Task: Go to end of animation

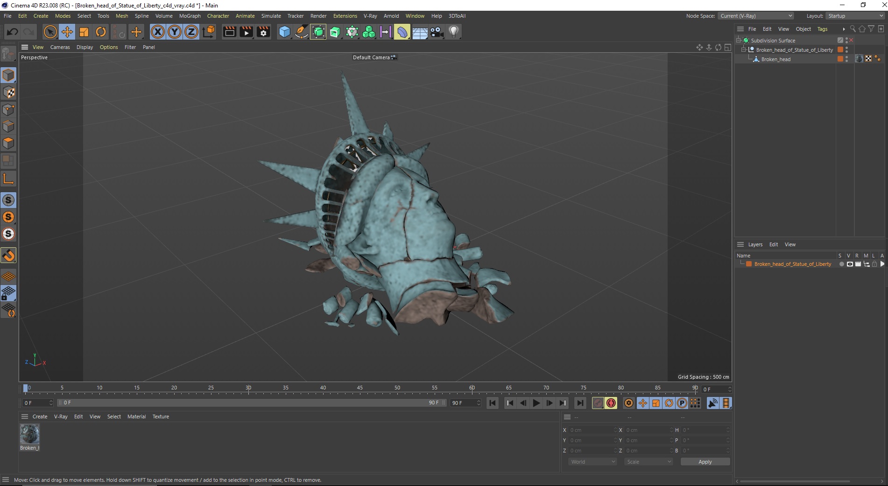Action: click(x=580, y=403)
